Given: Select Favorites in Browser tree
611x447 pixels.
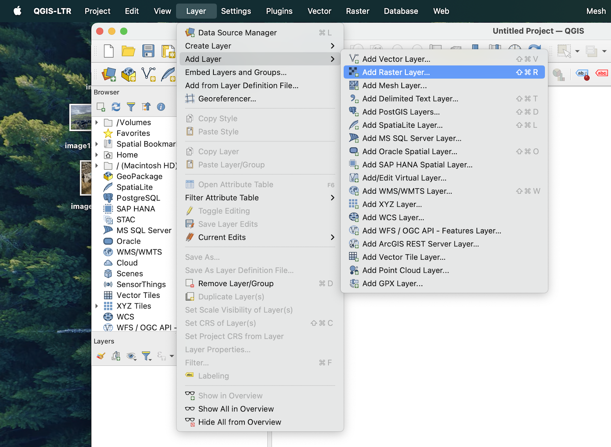Looking at the screenshot, I should tap(133, 133).
